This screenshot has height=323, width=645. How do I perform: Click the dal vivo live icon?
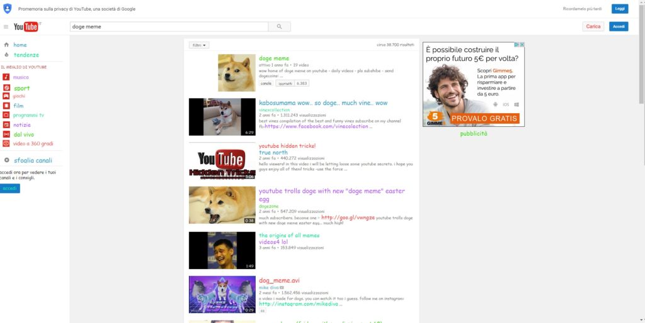tap(6, 134)
